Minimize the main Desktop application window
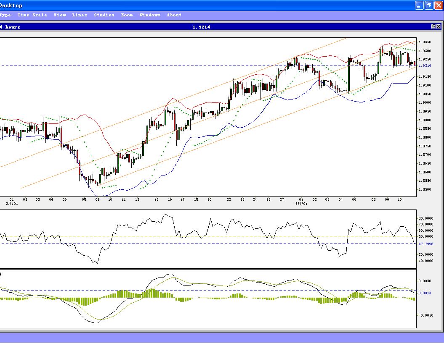Viewport: 444px width, 343px height. (419, 5)
